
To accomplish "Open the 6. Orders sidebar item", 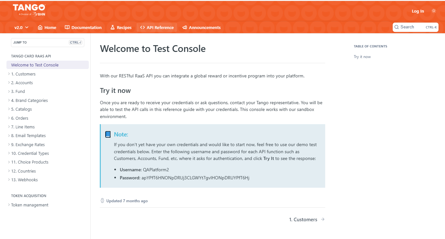I will pos(20,118).
